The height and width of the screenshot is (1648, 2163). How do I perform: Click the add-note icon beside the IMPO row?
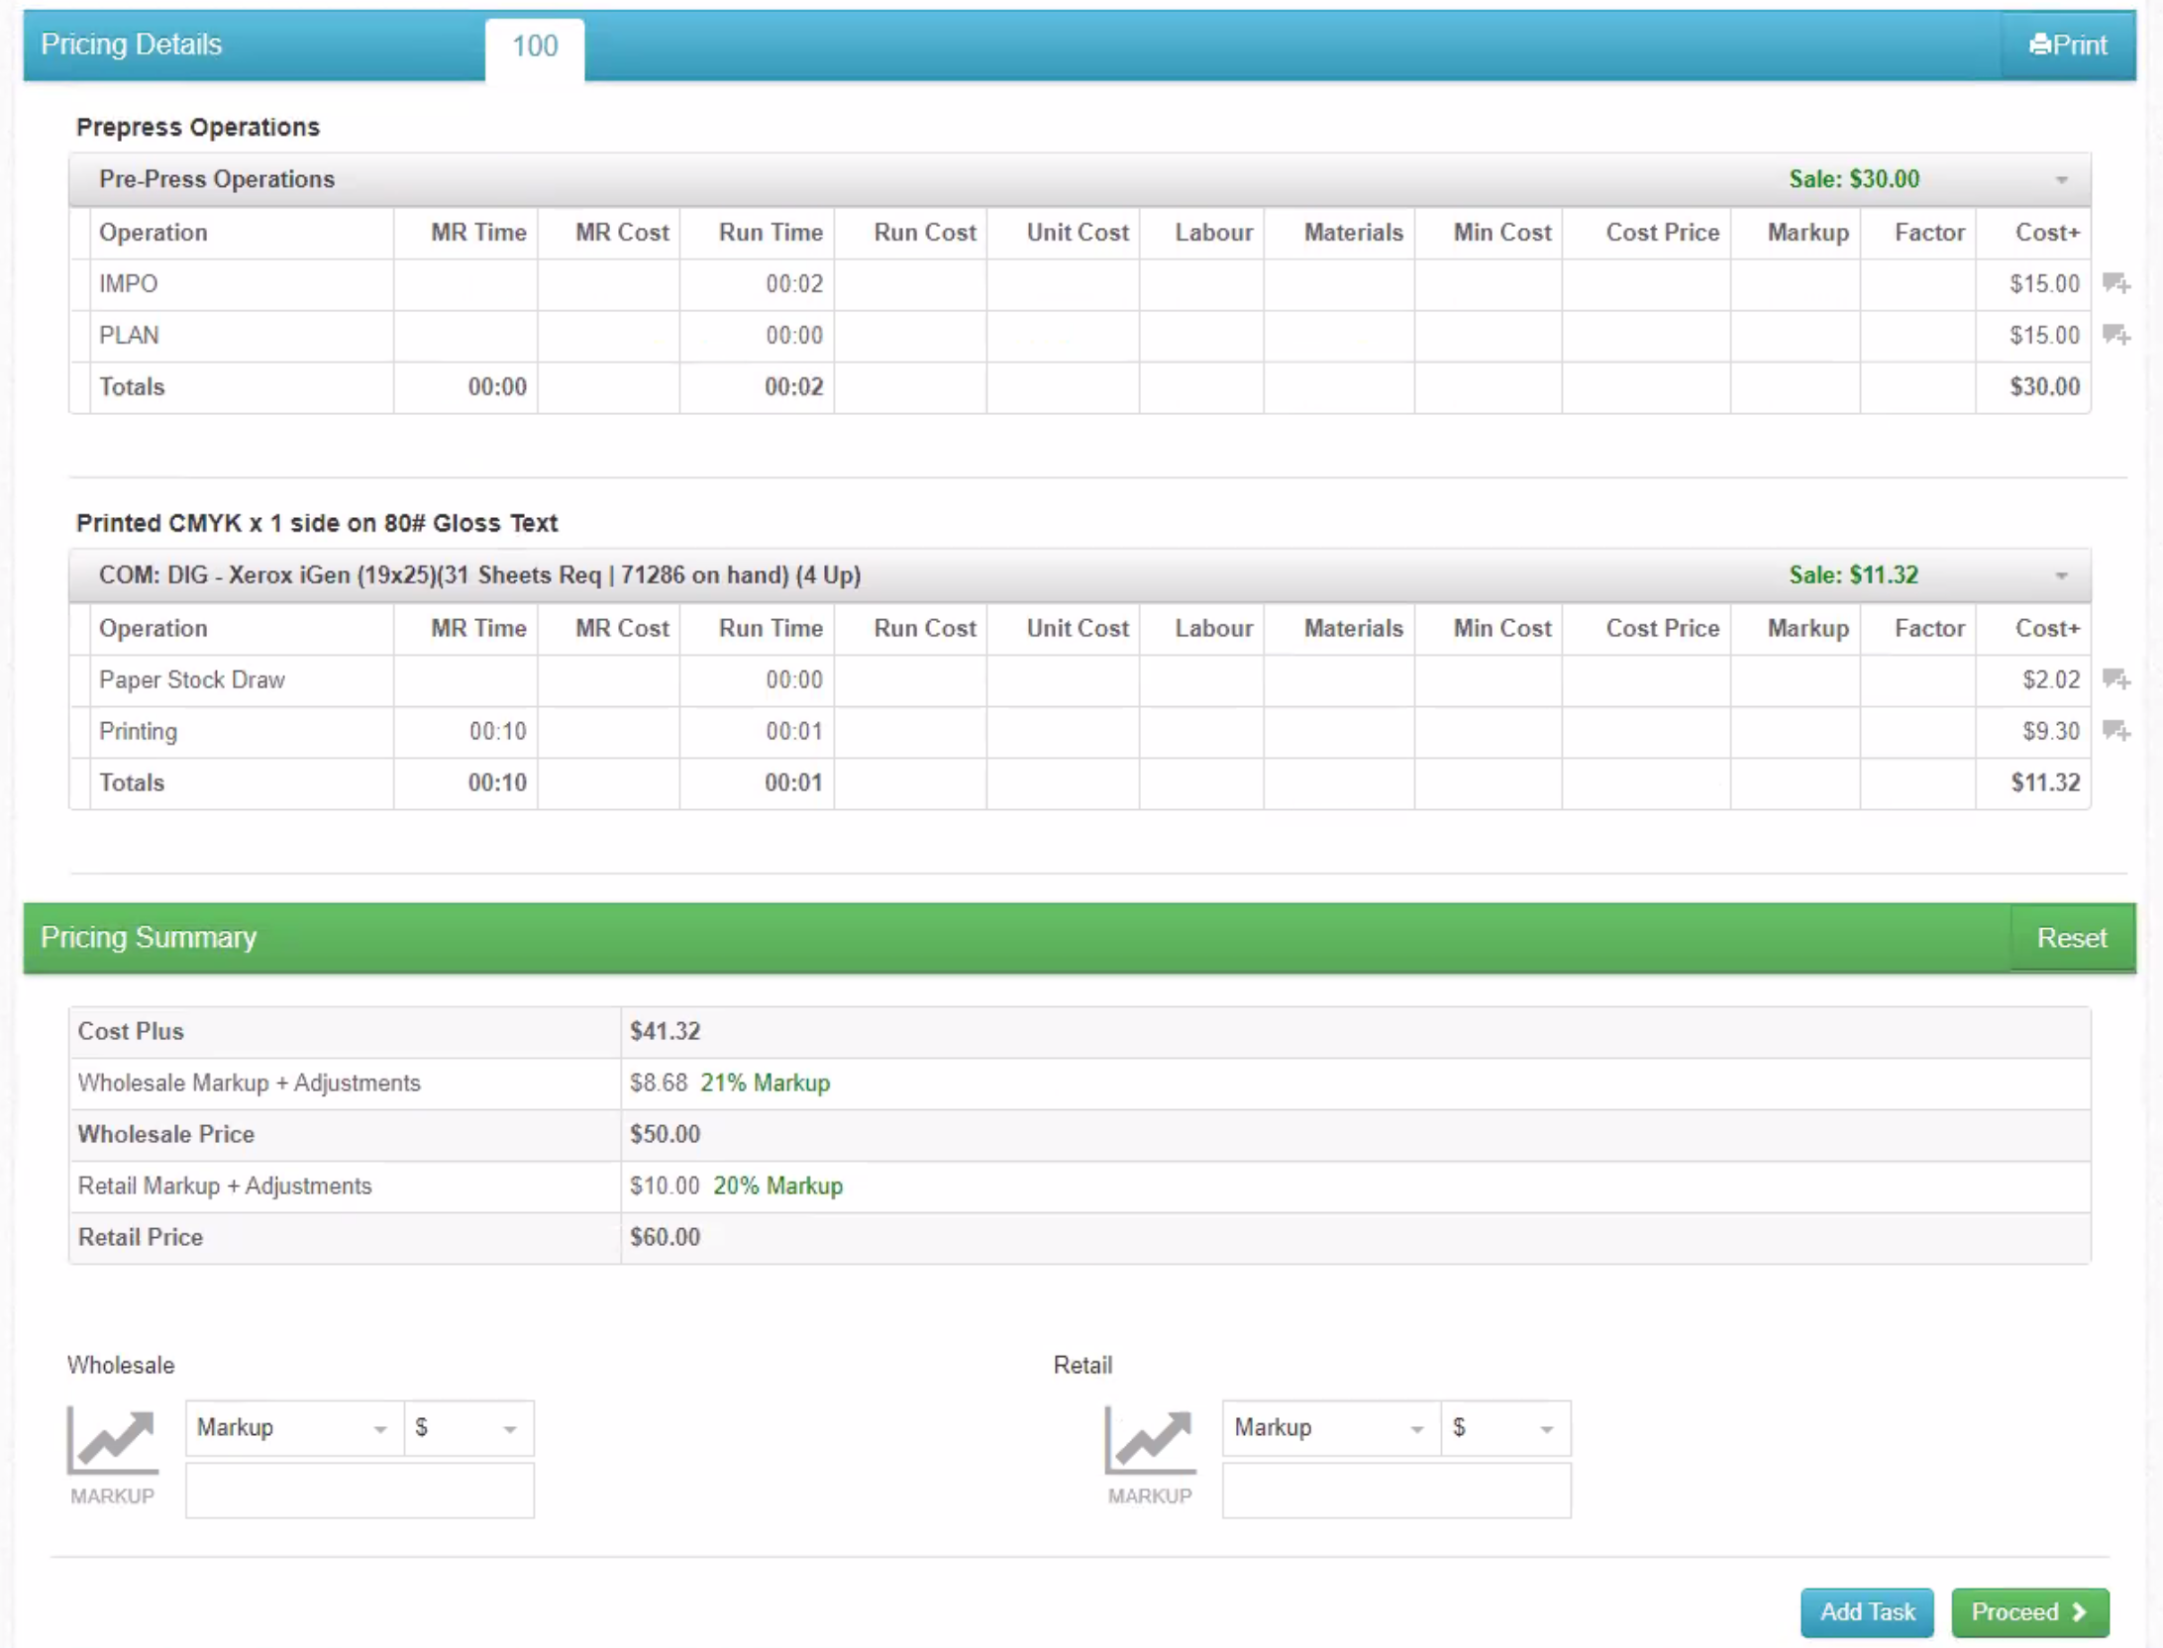(x=2115, y=284)
